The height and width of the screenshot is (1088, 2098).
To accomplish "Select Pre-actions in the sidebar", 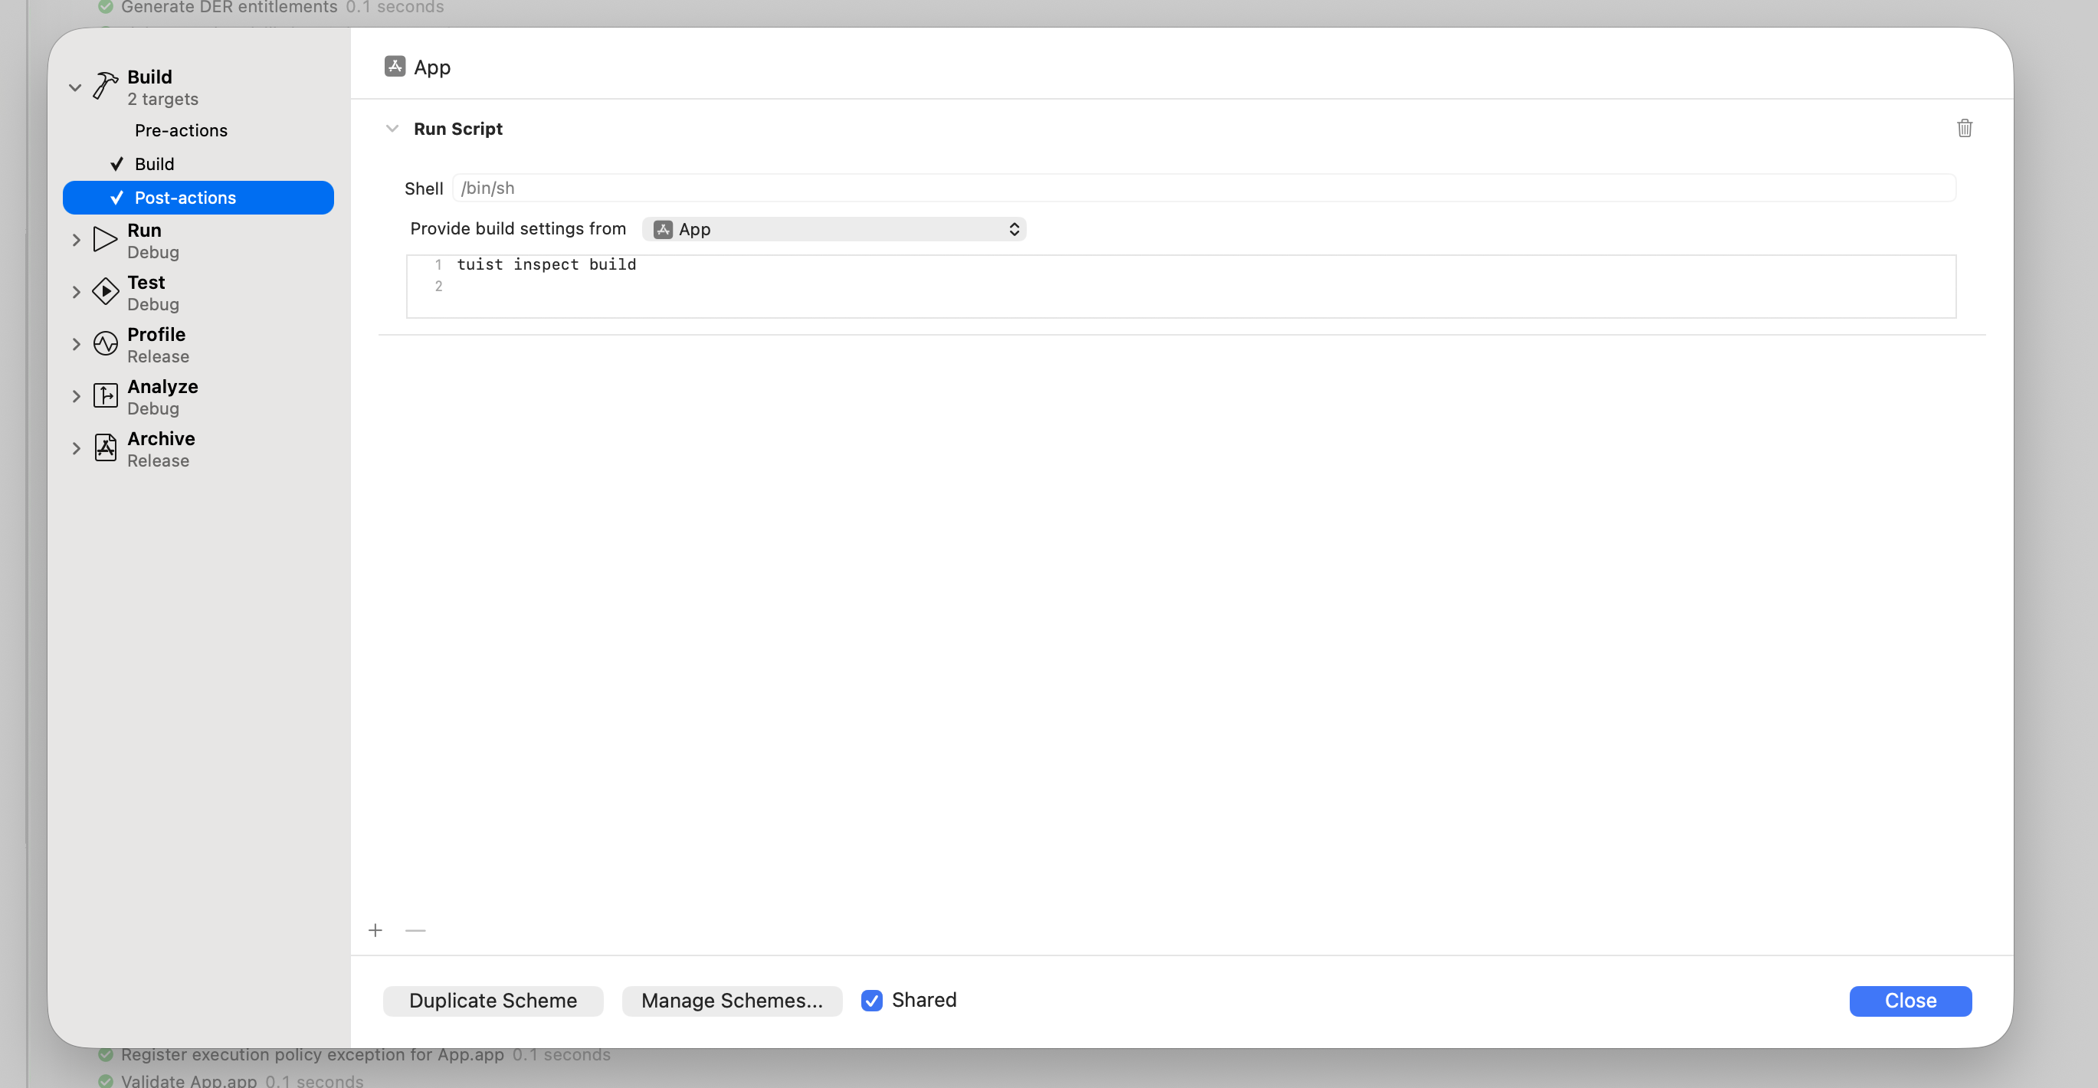I will pyautogui.click(x=181, y=130).
